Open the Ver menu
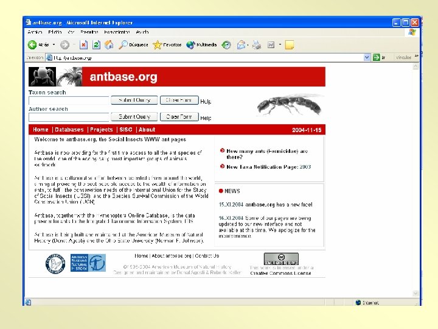Screen dimensions: 438x329 pos(71,32)
